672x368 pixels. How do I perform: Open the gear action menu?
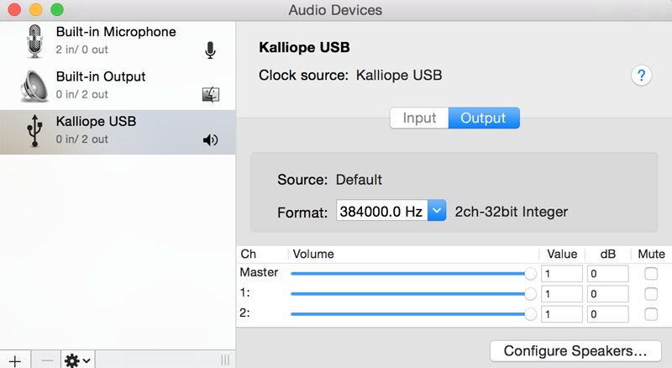tap(77, 360)
